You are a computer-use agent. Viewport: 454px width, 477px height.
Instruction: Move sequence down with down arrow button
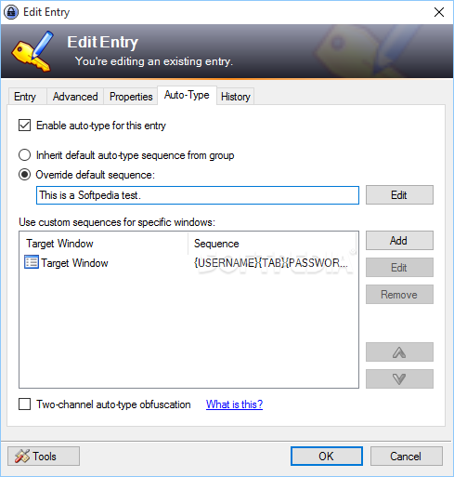pyautogui.click(x=399, y=378)
